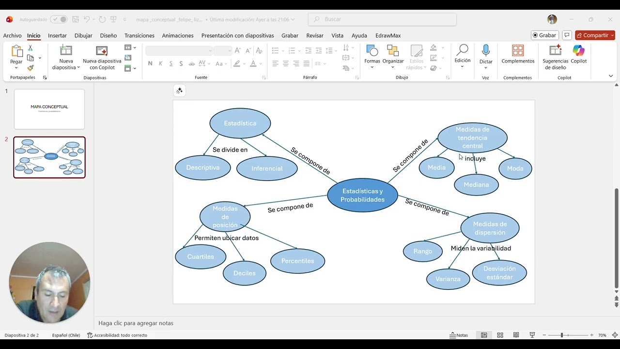This screenshot has height=349, width=620.
Task: Click the Dictar microphone icon
Action: coord(486,50)
